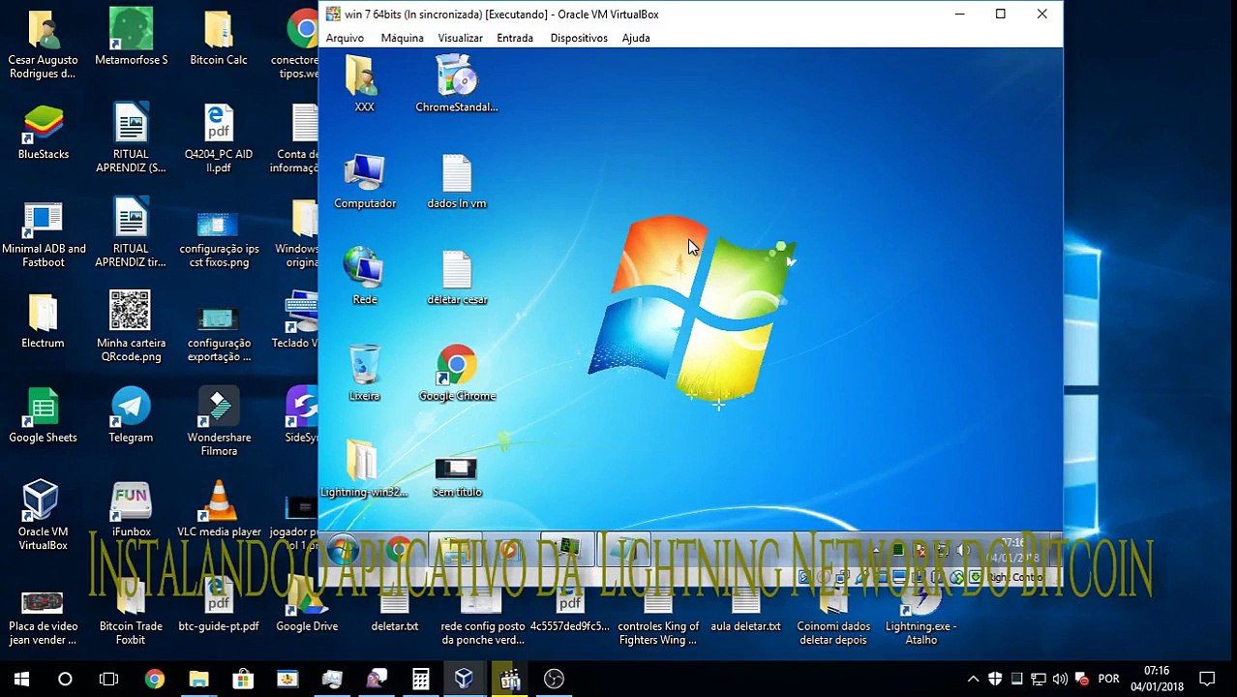Select the Google Sheets shortcut
Image resolution: width=1237 pixels, height=697 pixels.
pos(43,416)
